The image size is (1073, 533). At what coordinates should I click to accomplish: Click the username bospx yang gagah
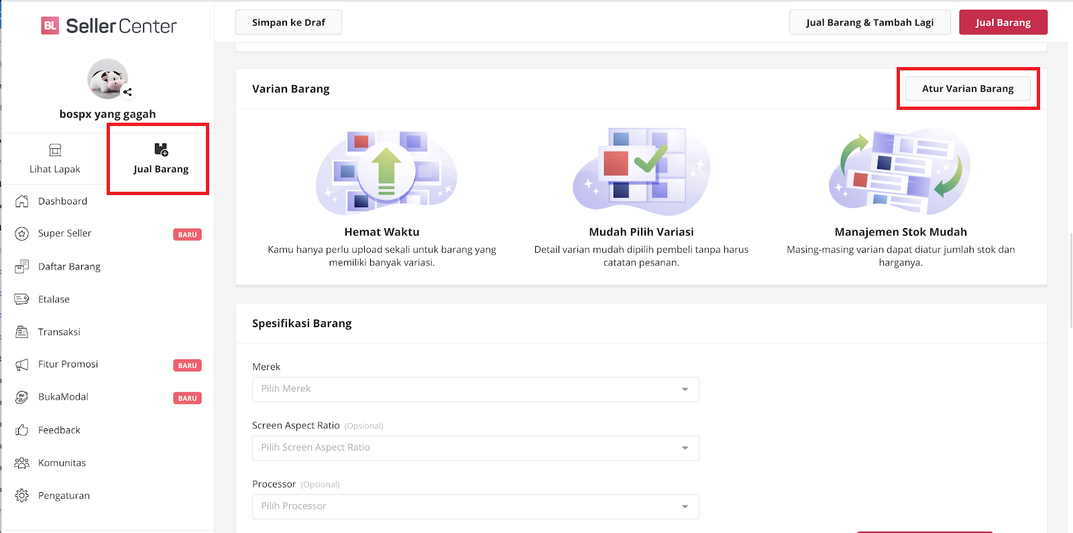[x=107, y=114]
